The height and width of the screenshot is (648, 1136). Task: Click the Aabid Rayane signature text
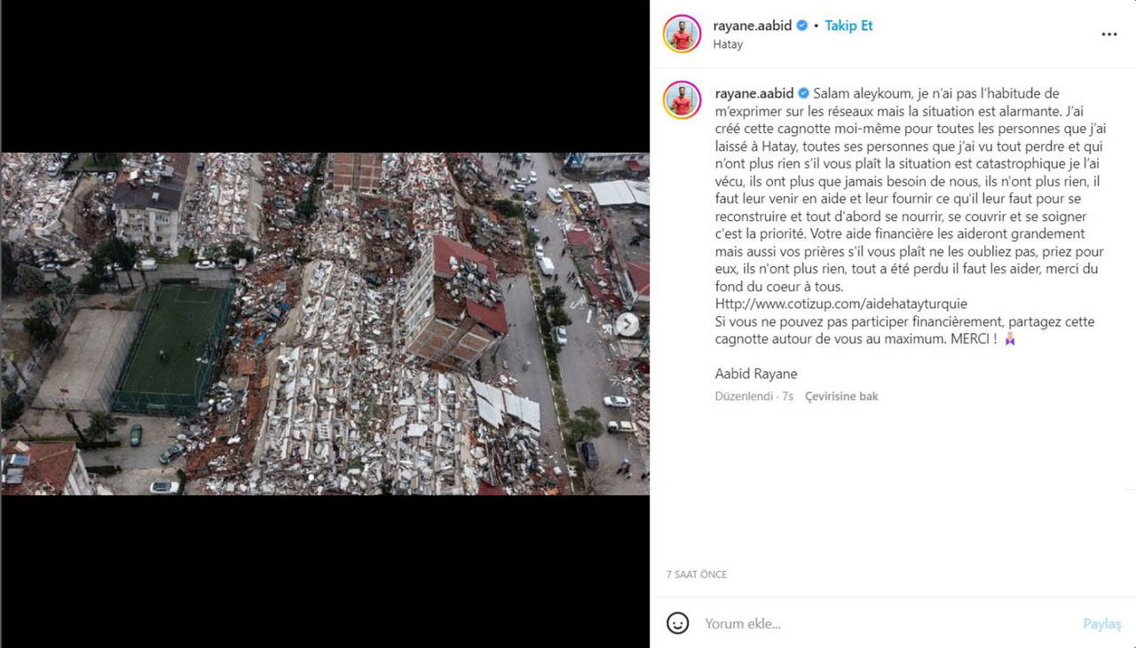756,374
